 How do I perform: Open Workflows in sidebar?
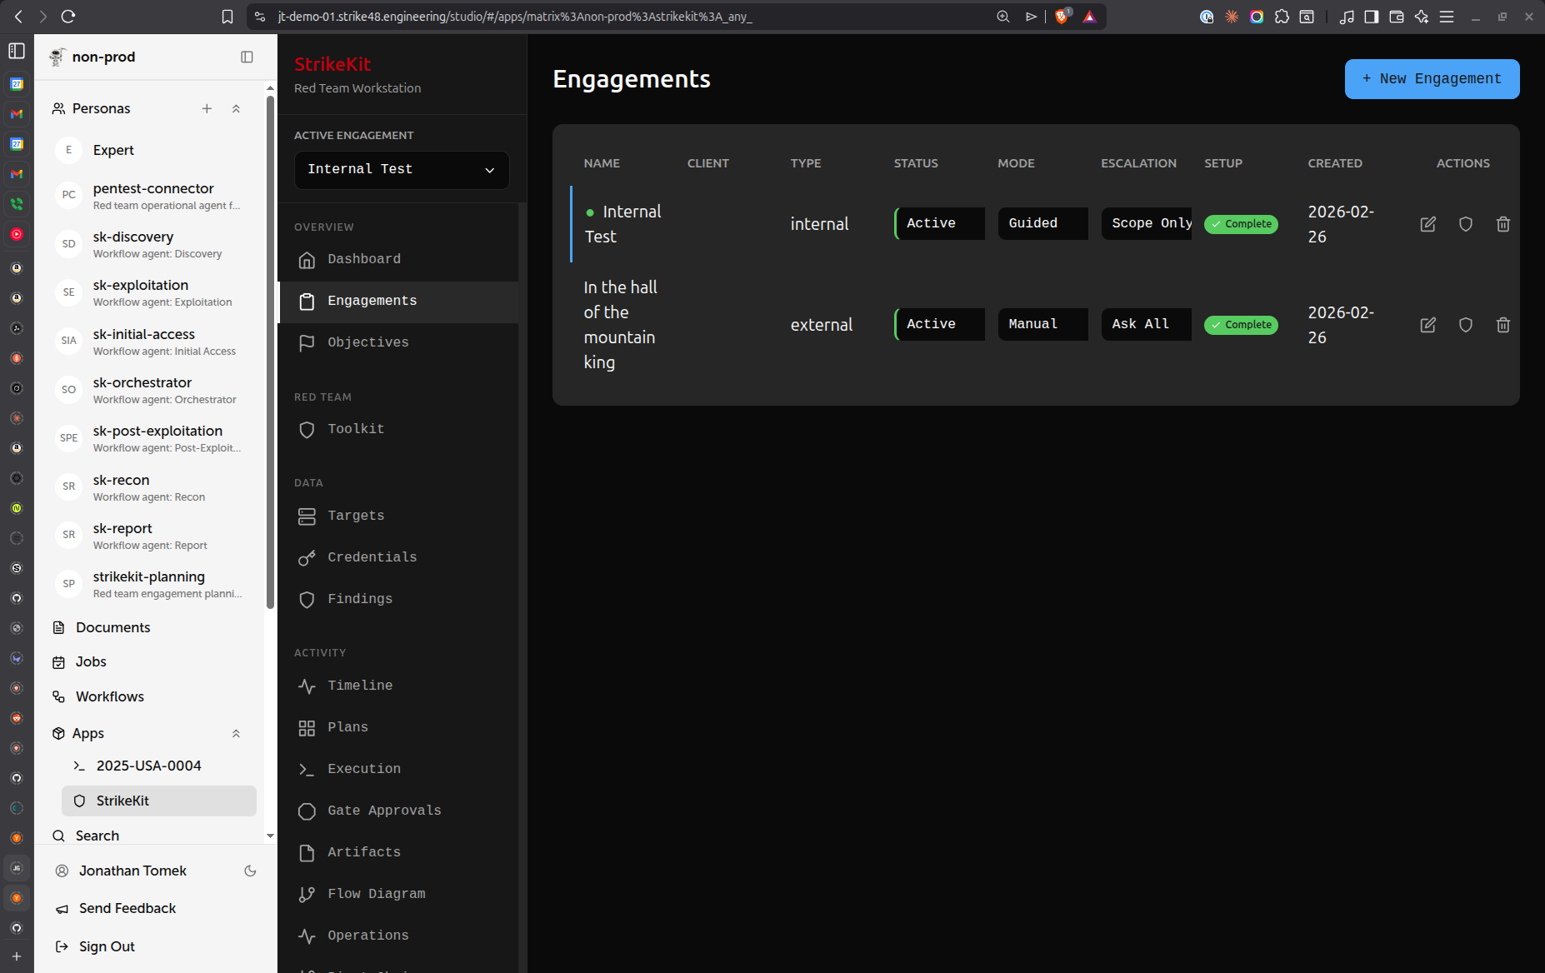(x=109, y=696)
